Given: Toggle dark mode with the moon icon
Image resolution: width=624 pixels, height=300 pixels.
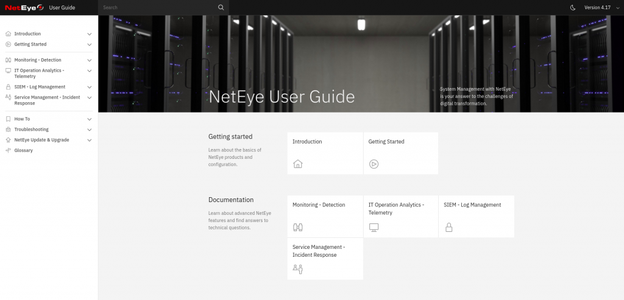Looking at the screenshot, I should (x=573, y=7).
